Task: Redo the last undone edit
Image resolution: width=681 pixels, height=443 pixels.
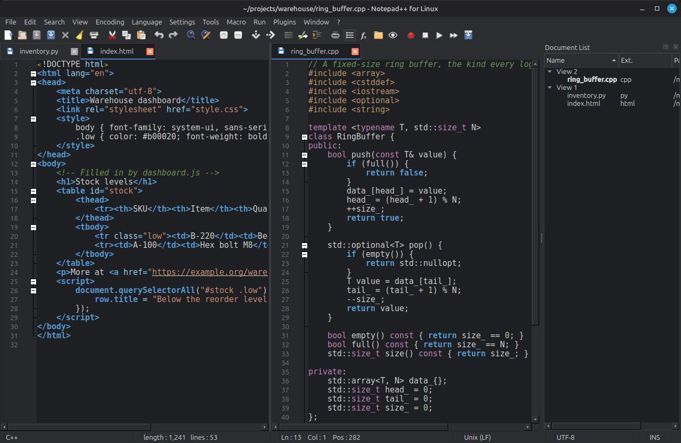Action: (x=173, y=35)
